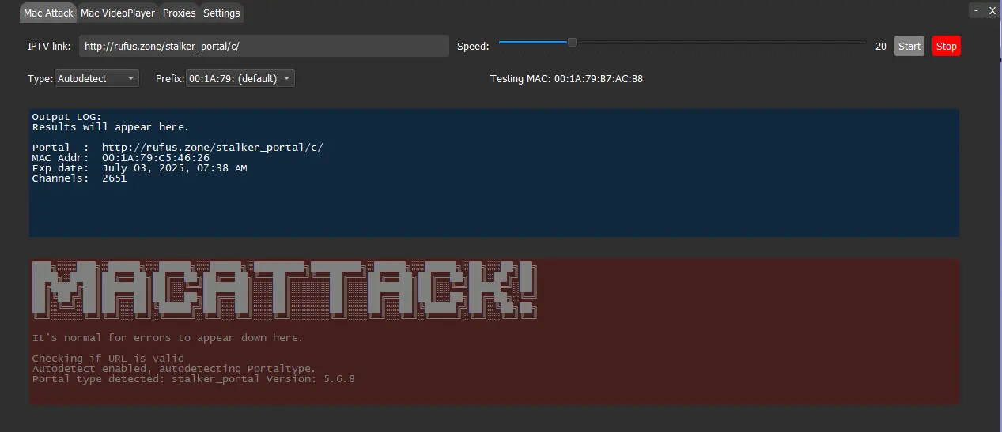Click the 'Results will appear here.' text

(111, 127)
